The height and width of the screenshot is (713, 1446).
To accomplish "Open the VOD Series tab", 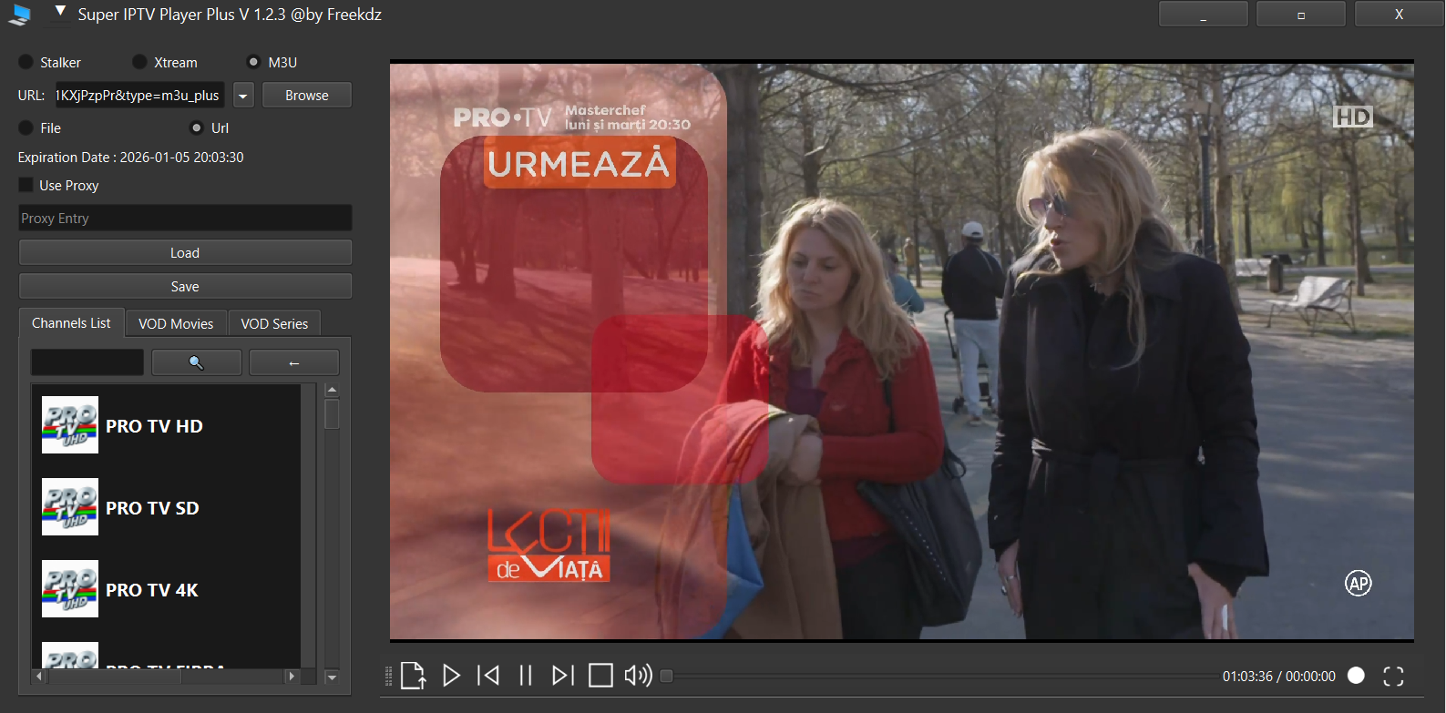I will click(x=274, y=323).
